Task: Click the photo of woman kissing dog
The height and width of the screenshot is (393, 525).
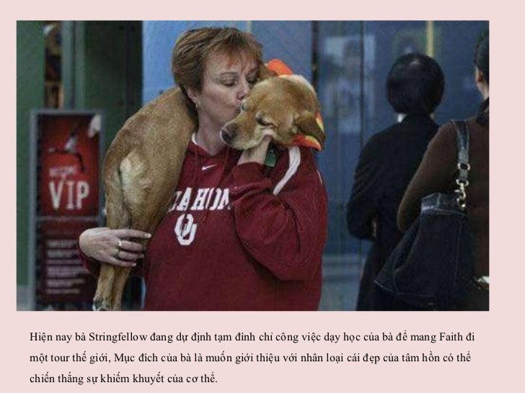Action: coord(253,166)
